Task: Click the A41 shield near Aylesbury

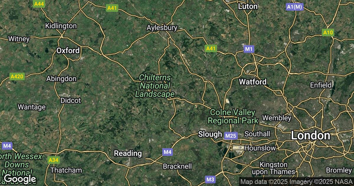Action: tap(211, 49)
